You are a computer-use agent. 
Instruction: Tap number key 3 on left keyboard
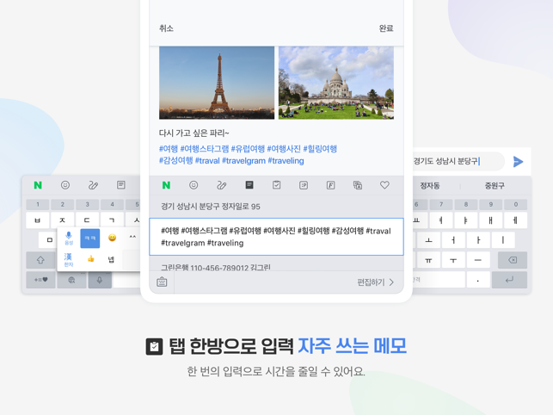tap(87, 204)
